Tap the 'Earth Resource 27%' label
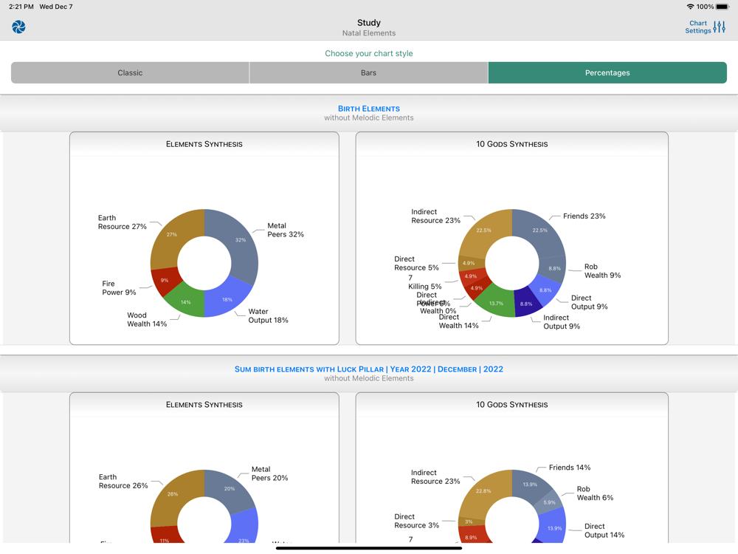 click(123, 222)
